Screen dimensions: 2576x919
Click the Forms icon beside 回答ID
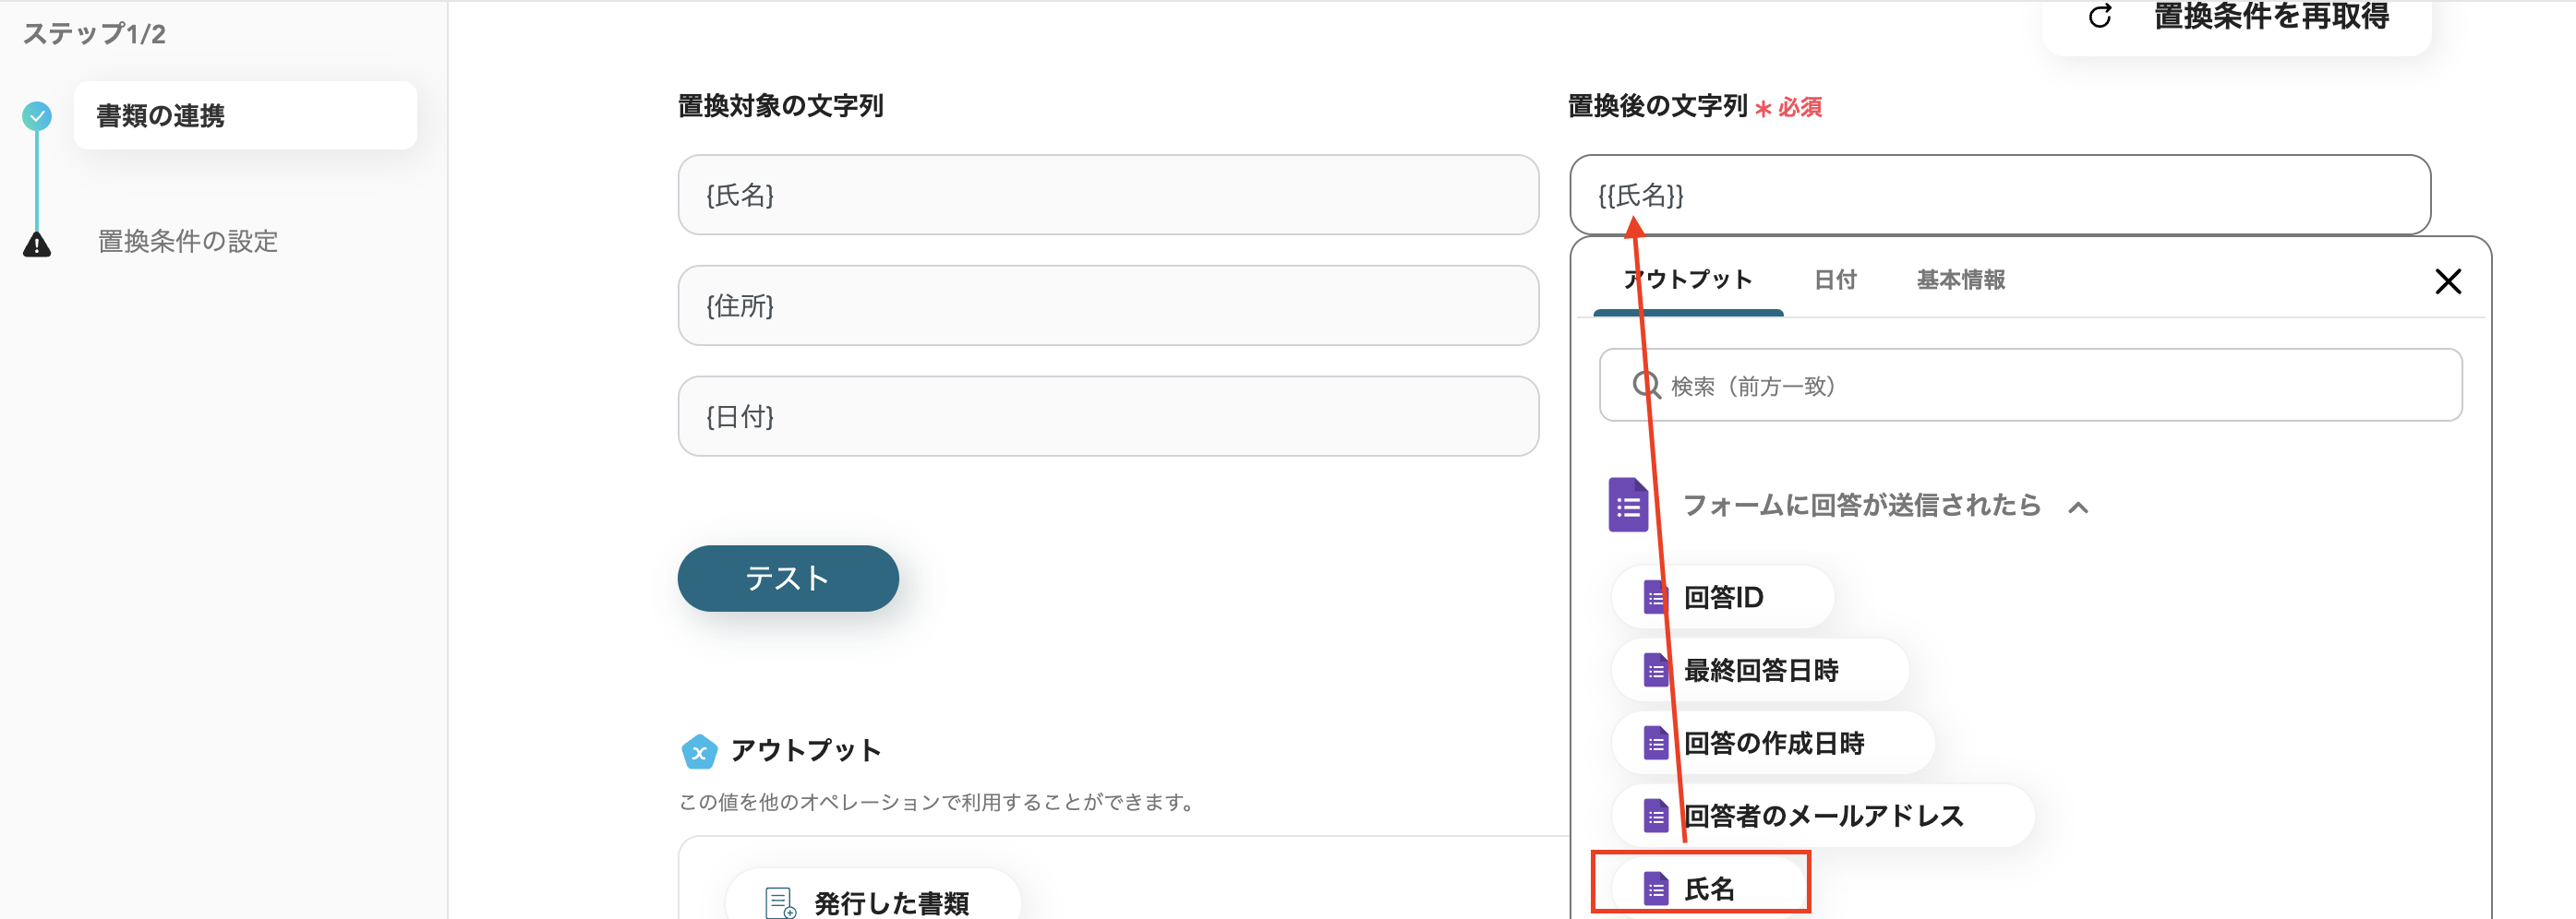pos(1656,596)
